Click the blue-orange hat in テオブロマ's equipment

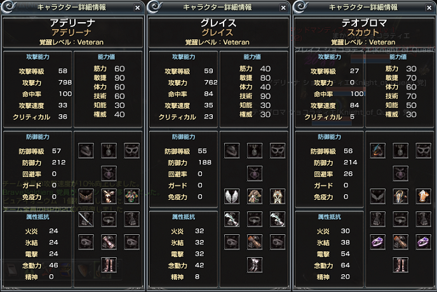[x=378, y=150]
